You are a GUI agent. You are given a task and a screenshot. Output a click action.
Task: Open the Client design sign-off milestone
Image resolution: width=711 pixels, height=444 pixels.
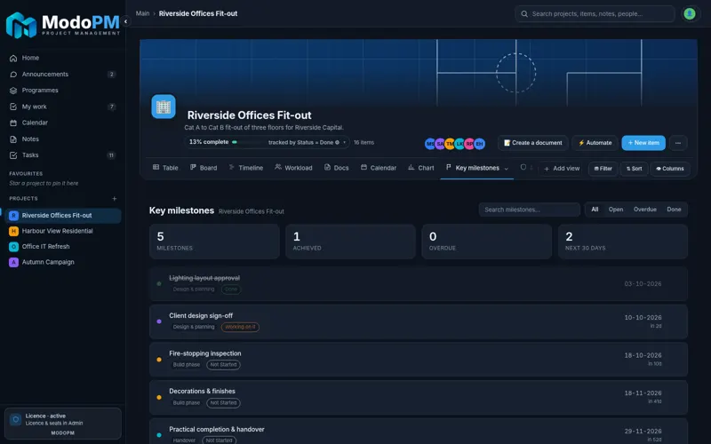tap(418, 321)
